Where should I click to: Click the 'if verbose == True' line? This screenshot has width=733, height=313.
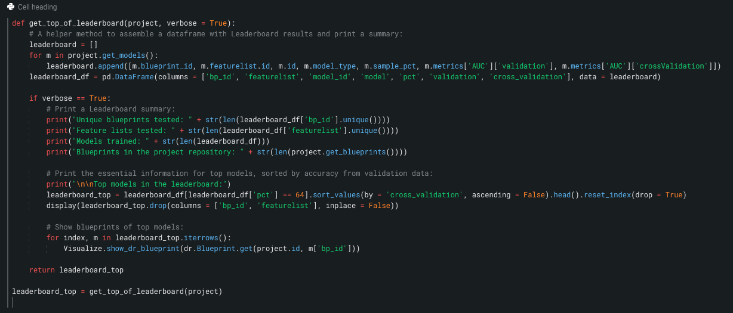[x=70, y=98]
